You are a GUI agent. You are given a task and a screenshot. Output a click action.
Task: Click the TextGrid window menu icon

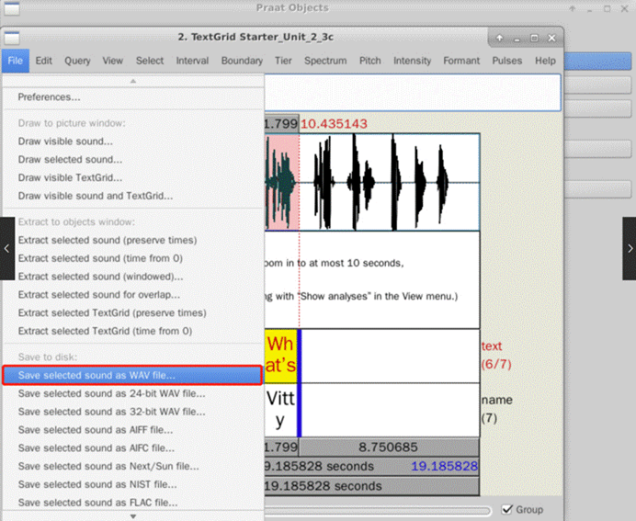(12, 38)
